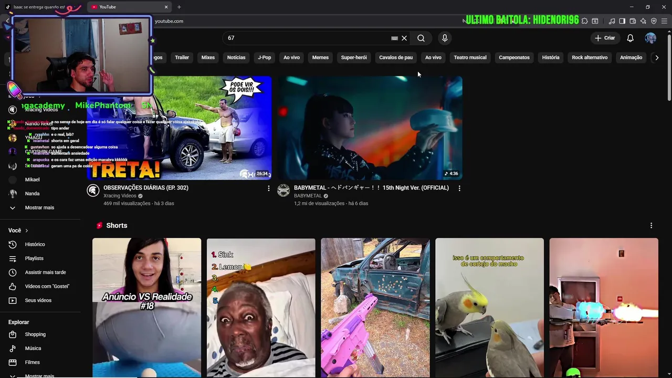Open the on-screen keyboard icon in search box
This screenshot has width=672, height=378.
click(x=394, y=38)
